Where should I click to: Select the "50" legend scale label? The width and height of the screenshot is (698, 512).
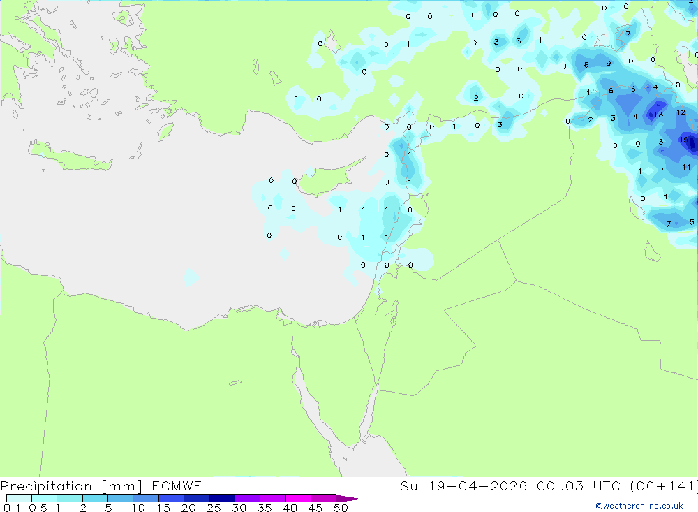point(341,508)
